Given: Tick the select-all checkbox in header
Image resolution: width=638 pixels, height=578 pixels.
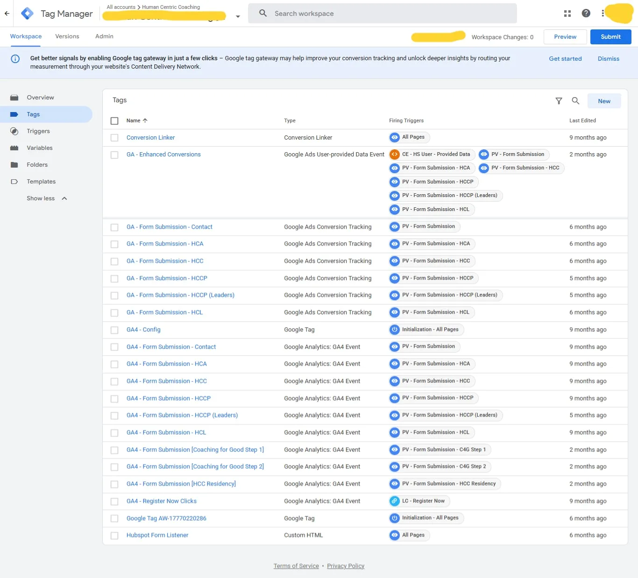Looking at the screenshot, I should (x=114, y=121).
